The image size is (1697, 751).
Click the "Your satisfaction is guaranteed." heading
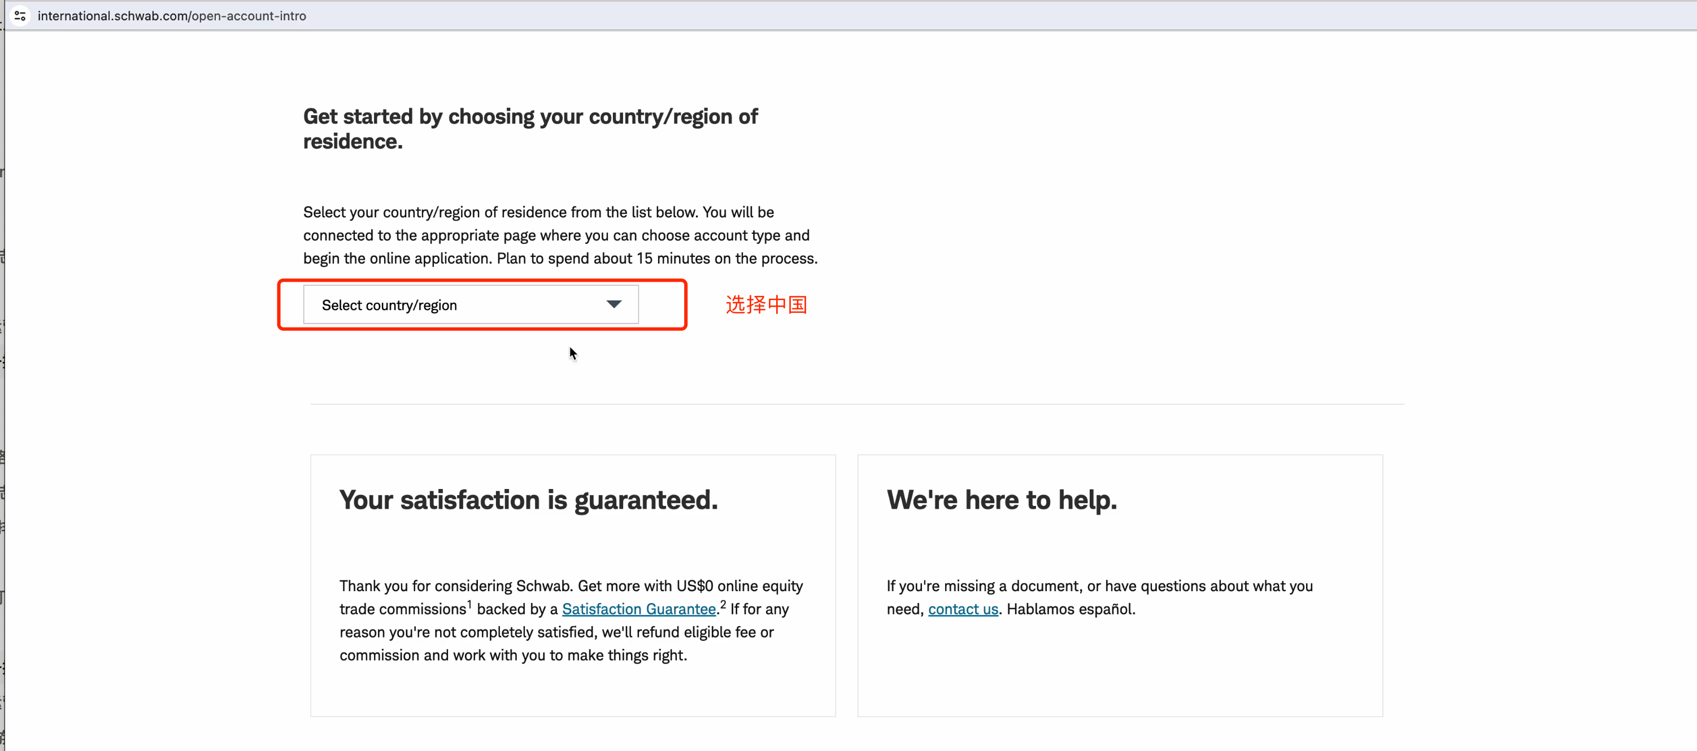(x=528, y=500)
